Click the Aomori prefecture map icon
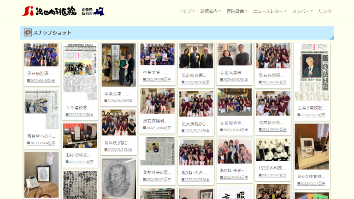The image size is (354, 199). coord(99,11)
